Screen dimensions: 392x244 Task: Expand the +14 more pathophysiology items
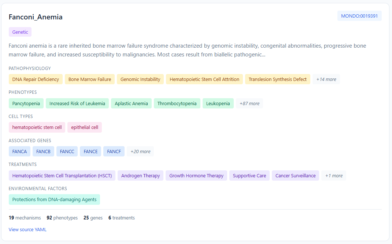[x=326, y=79]
